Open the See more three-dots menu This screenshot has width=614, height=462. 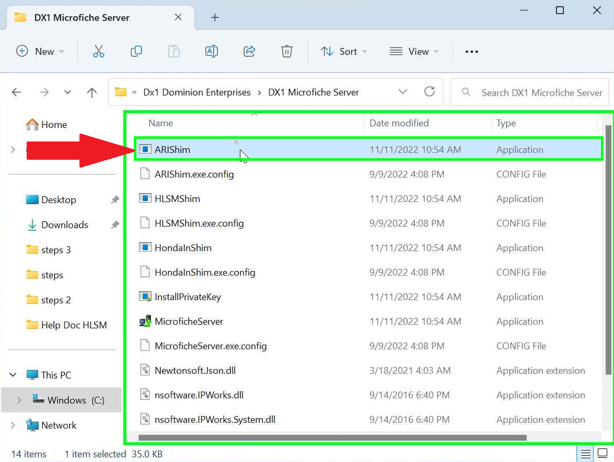471,52
